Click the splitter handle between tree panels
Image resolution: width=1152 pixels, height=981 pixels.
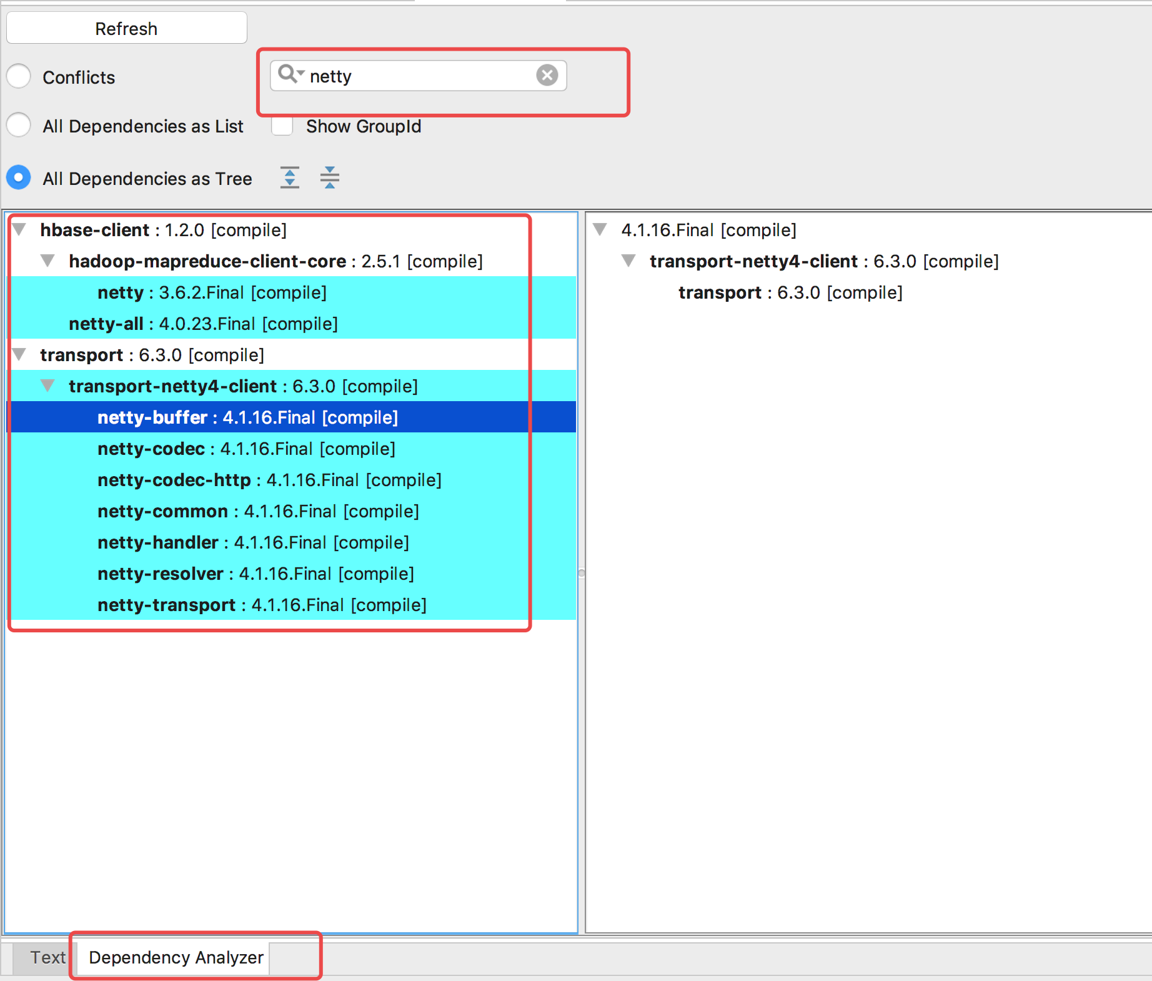[x=582, y=573]
